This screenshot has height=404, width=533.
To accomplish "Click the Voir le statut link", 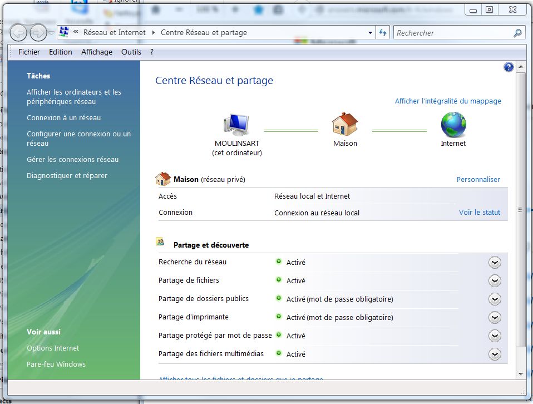I will pos(479,212).
